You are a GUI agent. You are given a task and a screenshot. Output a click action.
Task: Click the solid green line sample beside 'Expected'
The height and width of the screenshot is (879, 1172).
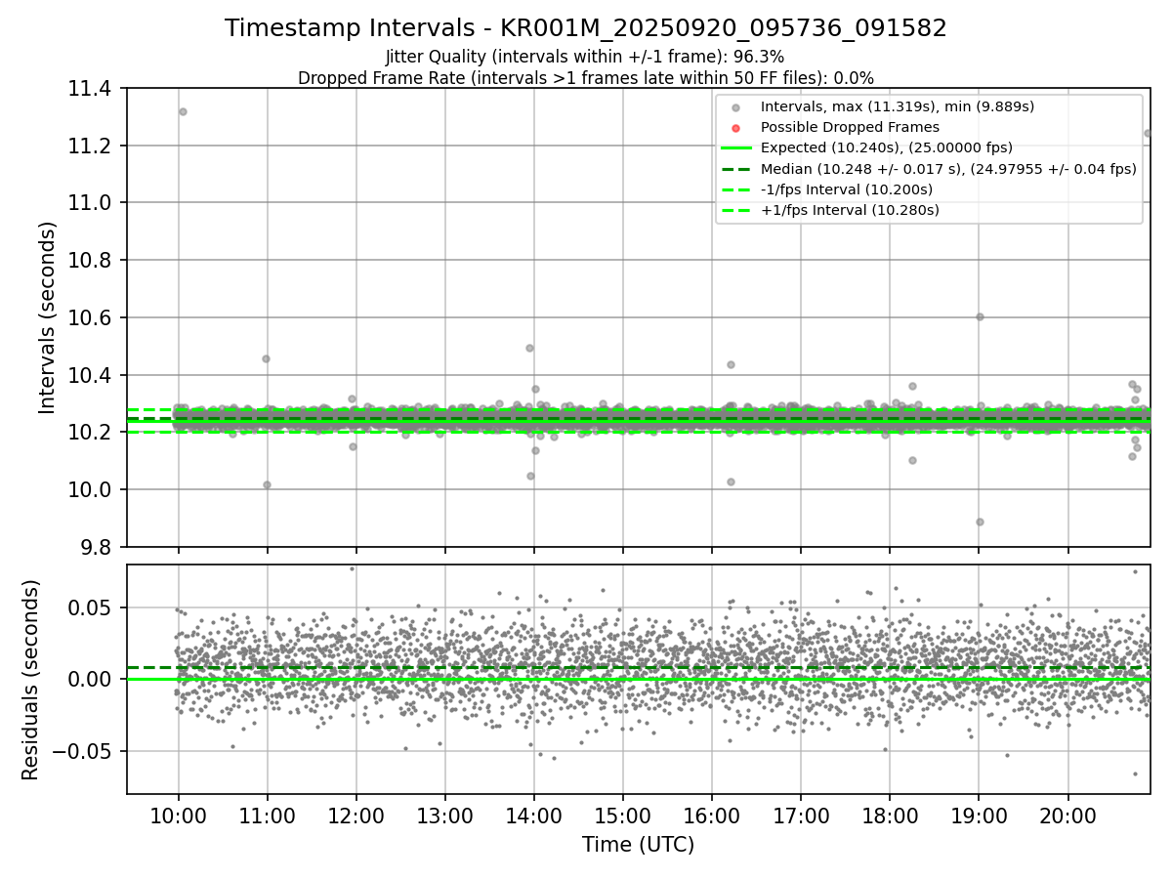[x=736, y=148]
